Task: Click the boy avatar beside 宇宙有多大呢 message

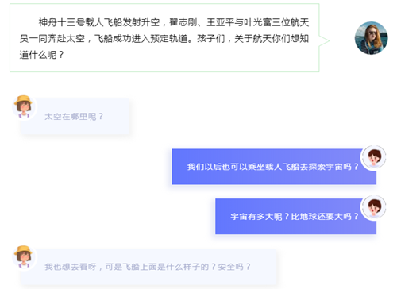Action: click(374, 208)
